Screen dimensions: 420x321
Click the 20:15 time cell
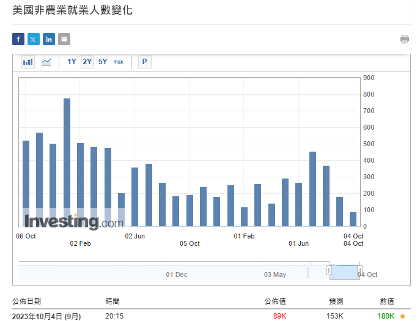[114, 316]
